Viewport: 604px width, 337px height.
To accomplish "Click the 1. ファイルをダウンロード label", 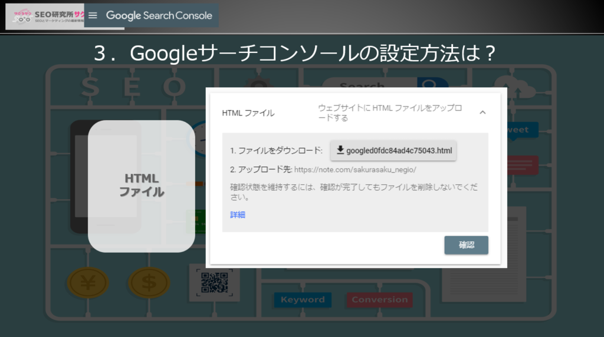I will (276, 150).
